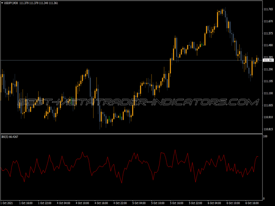Select the IBS(5) 66.4267 indicator label
275x206 pixels.
click(x=10, y=137)
